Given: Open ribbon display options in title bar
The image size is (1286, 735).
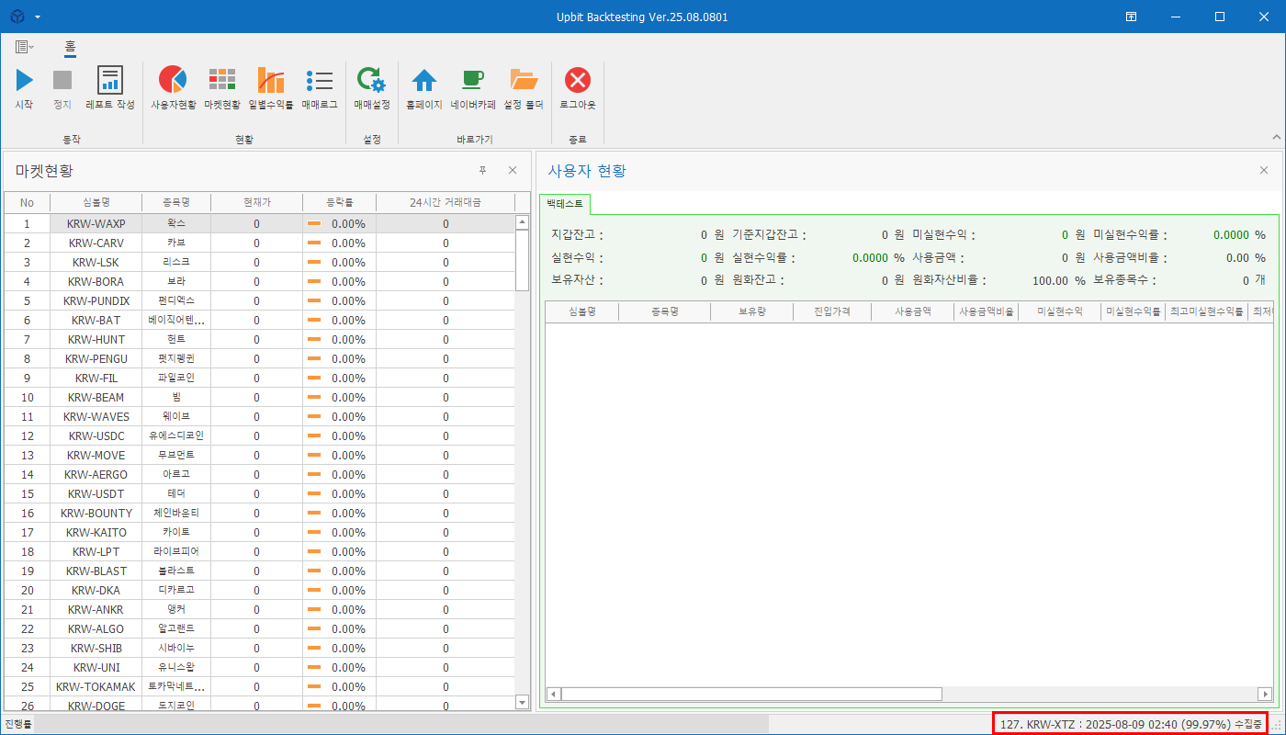Looking at the screenshot, I should 1132,17.
